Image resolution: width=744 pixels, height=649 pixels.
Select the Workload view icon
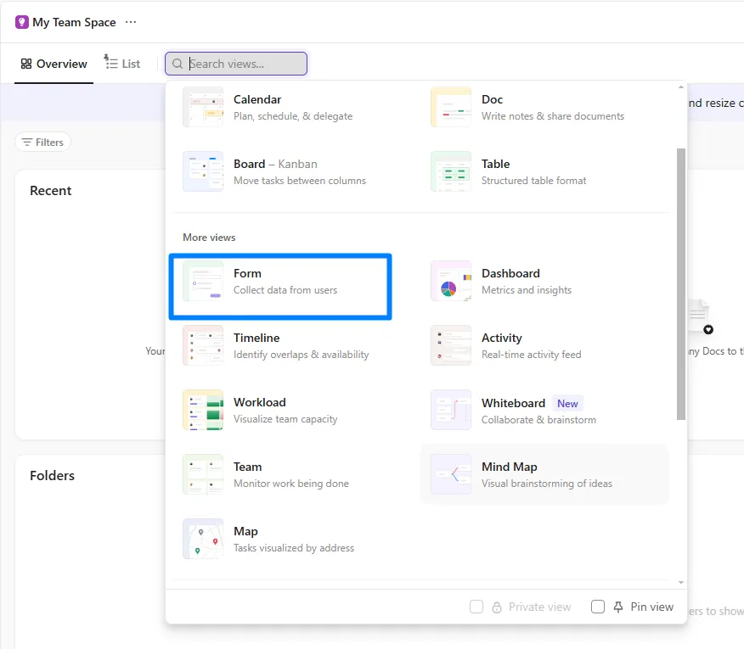[203, 410]
